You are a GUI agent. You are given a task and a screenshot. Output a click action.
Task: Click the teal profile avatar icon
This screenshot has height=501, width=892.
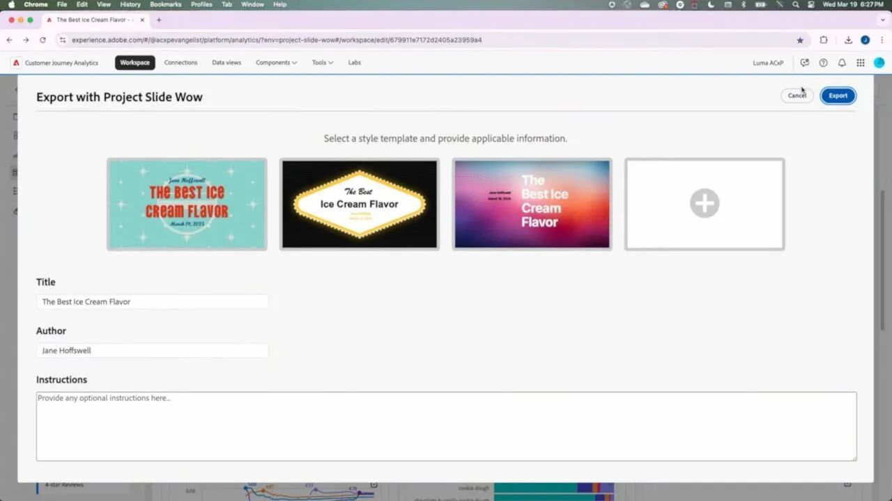click(x=879, y=63)
